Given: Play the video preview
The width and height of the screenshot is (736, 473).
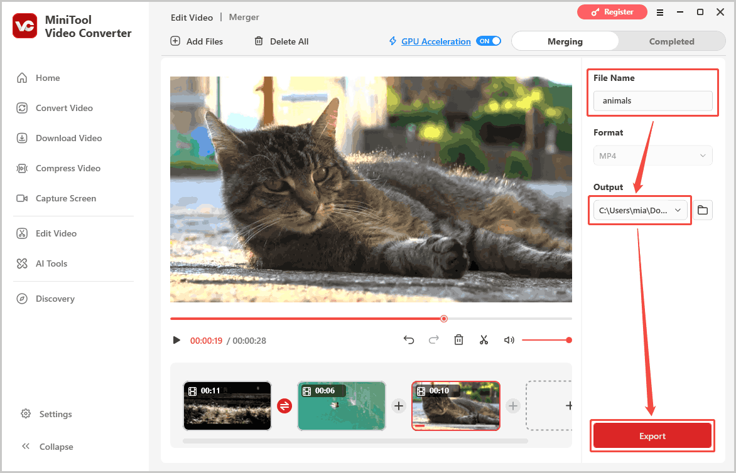Looking at the screenshot, I should pos(176,341).
